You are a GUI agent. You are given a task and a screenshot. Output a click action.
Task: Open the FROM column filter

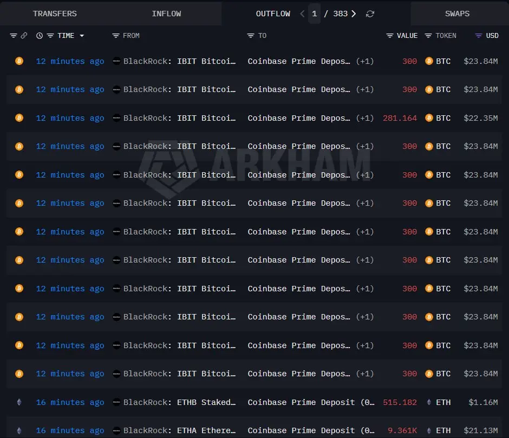(115, 36)
